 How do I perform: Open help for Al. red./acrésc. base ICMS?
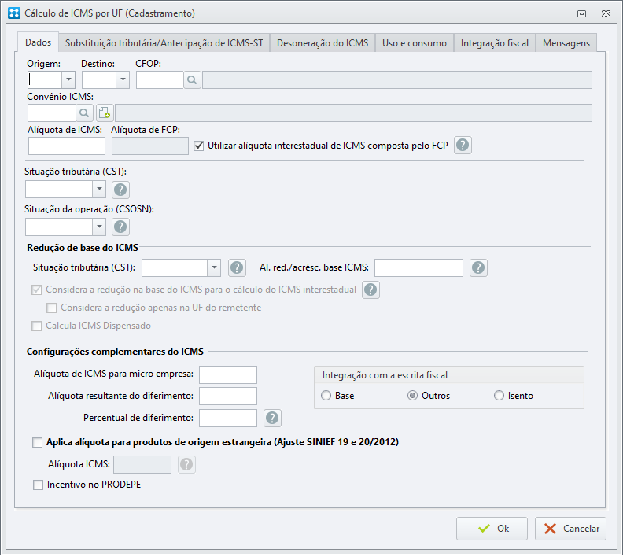478,267
